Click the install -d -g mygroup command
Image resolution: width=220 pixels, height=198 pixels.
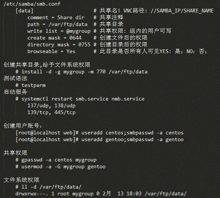pyautogui.click(x=81, y=72)
